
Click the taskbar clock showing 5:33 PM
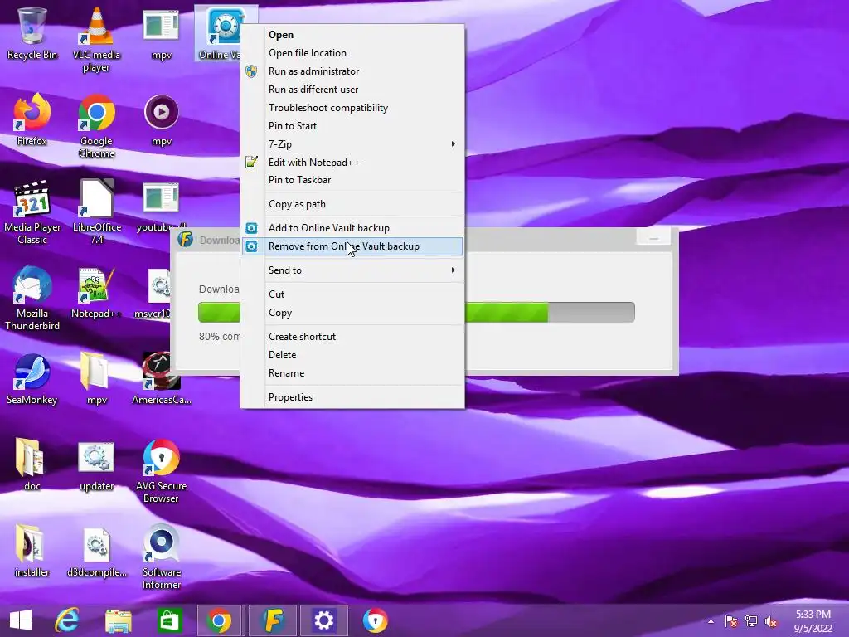[x=813, y=620]
